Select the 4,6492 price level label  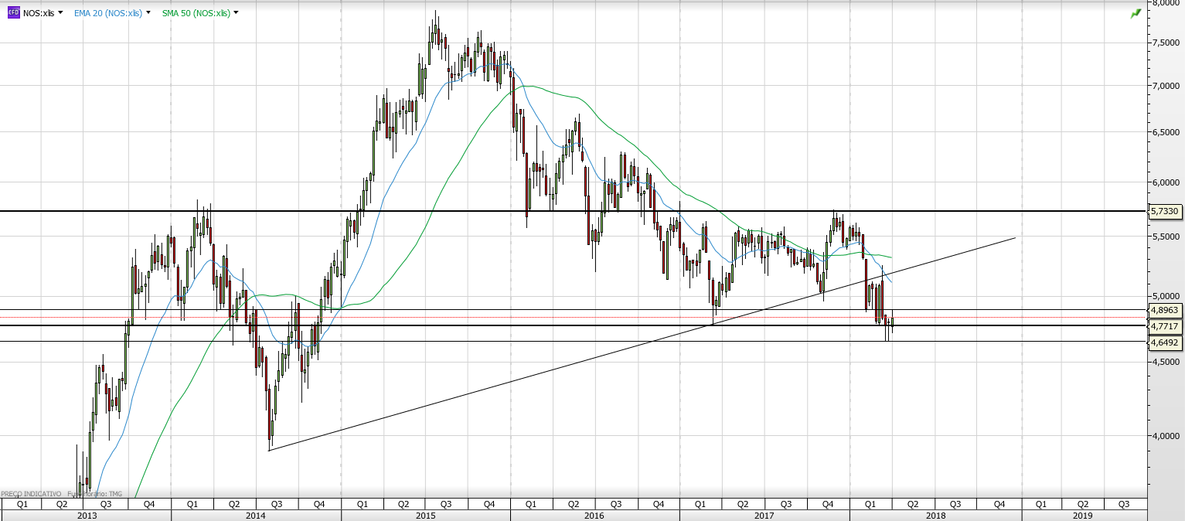1165,342
